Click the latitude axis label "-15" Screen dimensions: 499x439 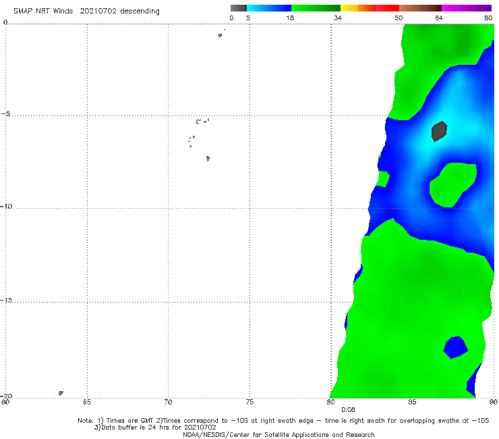tap(6, 301)
